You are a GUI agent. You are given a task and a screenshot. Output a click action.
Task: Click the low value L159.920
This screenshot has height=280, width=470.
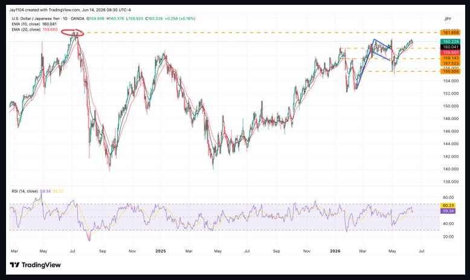coord(135,19)
